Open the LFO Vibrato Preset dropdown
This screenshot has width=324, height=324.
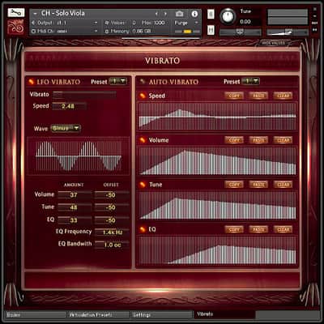tap(118, 81)
